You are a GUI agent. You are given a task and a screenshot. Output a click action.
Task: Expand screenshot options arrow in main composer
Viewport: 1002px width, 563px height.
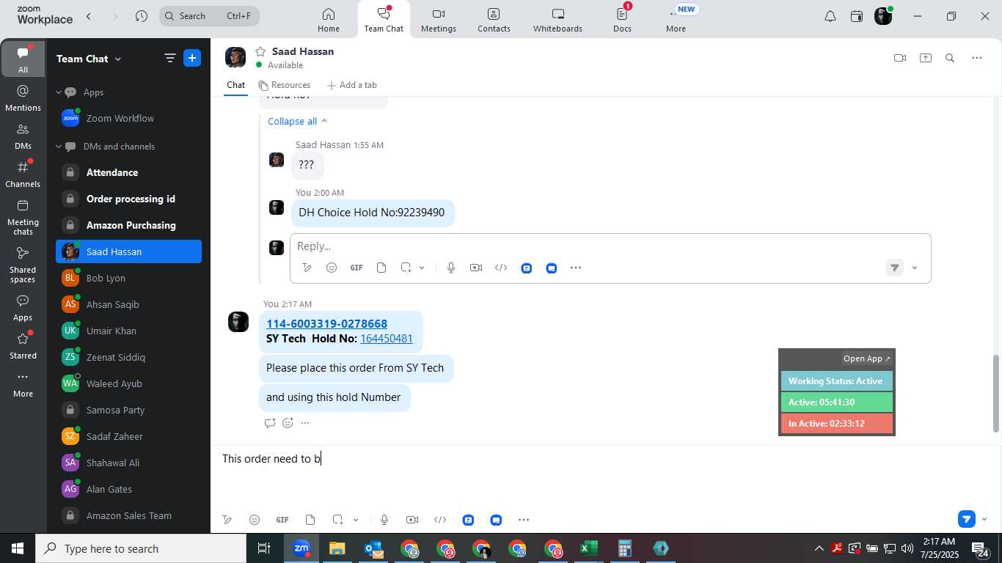pos(356,520)
